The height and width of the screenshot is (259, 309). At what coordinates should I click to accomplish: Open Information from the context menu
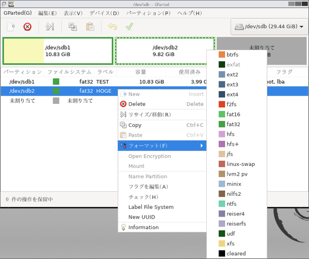click(162, 227)
